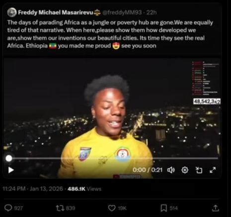The width and height of the screenshot is (231, 217).
Task: Open the replies via comment icon
Action: tap(8, 208)
